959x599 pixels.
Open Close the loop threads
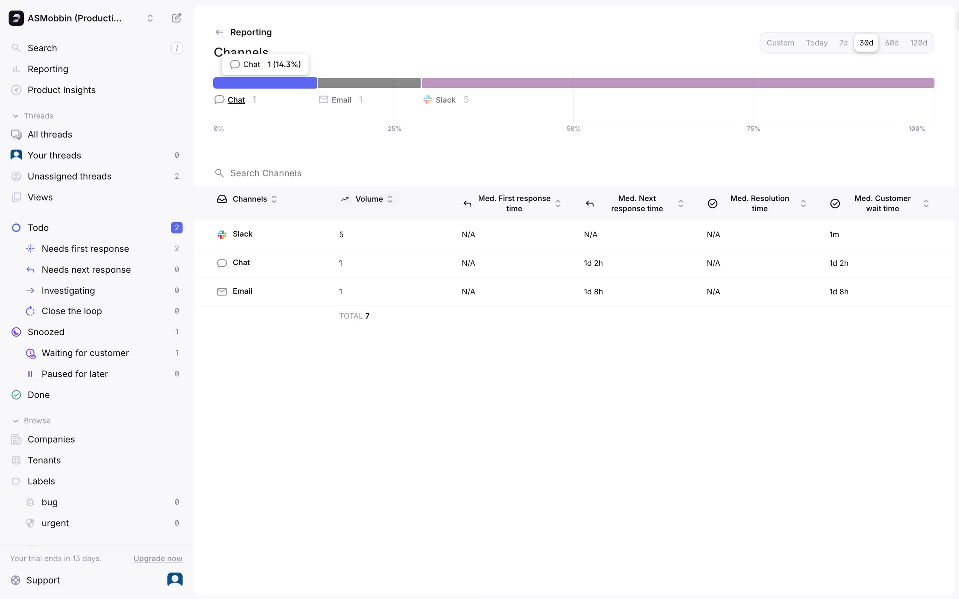pyautogui.click(x=71, y=311)
